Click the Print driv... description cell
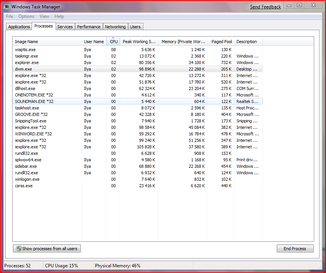 (x=247, y=160)
